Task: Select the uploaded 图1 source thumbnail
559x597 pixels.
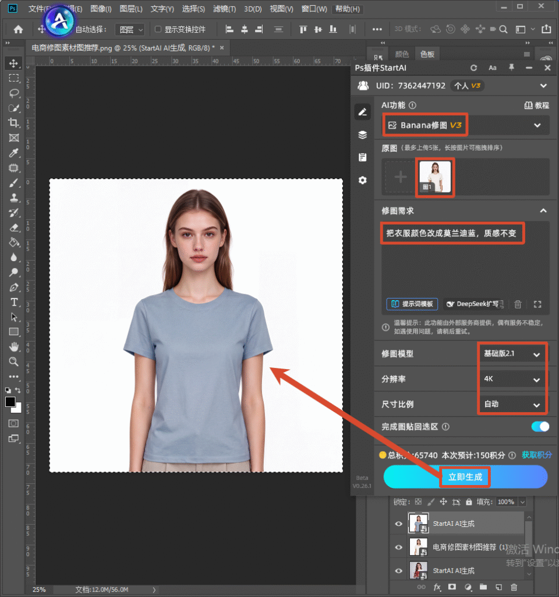Action: (435, 177)
